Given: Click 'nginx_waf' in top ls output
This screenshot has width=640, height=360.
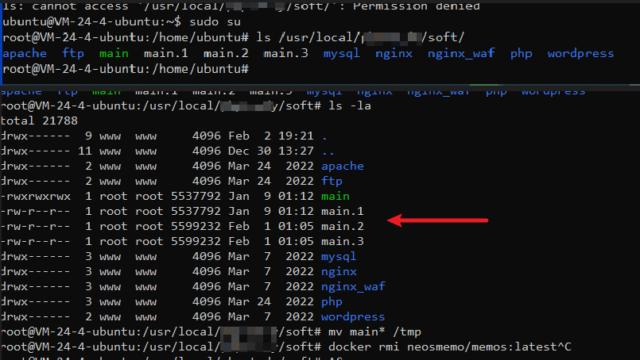Looking at the screenshot, I should click(461, 53).
